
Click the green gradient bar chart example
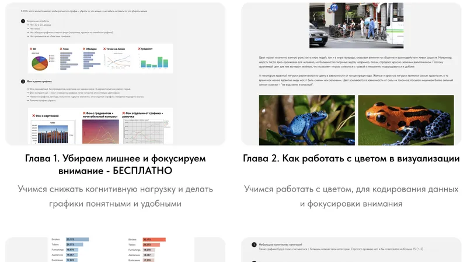154,62
